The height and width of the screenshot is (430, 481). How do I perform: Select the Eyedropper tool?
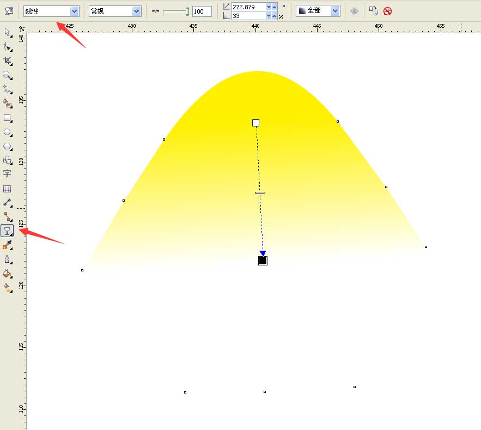pyautogui.click(x=8, y=245)
